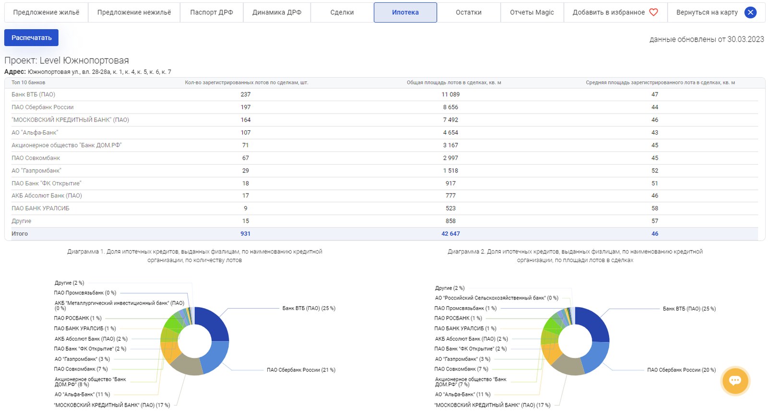Click the Южнопортовая ул. address line

tap(99, 72)
